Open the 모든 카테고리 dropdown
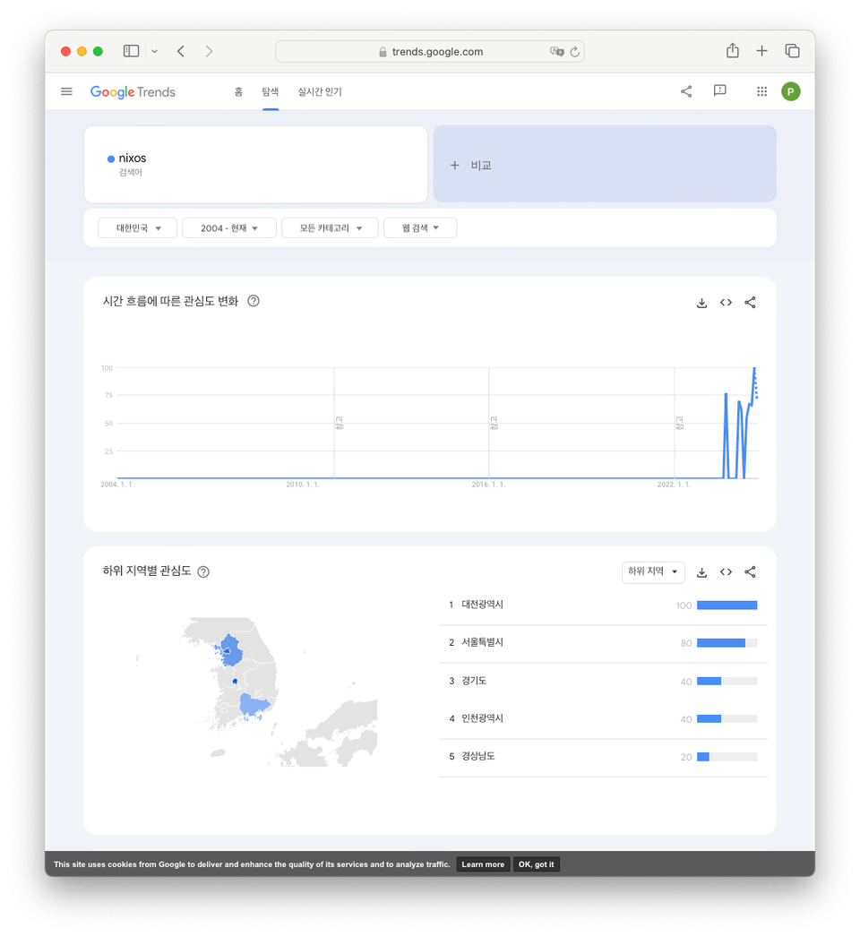Screen dimensions: 860x936 point(331,228)
